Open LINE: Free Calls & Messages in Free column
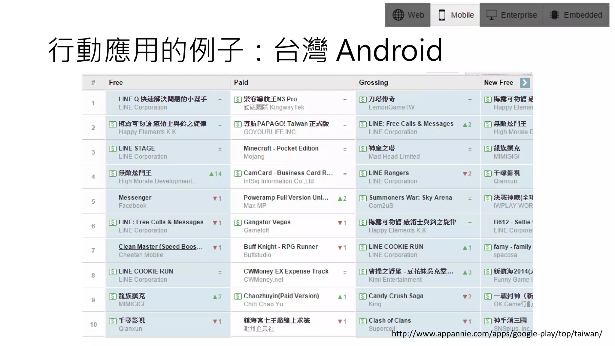 tap(161, 222)
